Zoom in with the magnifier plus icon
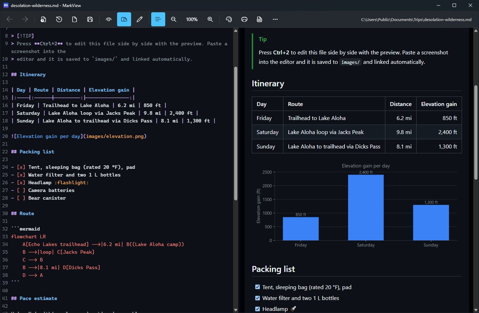The image size is (479, 313). [210, 19]
